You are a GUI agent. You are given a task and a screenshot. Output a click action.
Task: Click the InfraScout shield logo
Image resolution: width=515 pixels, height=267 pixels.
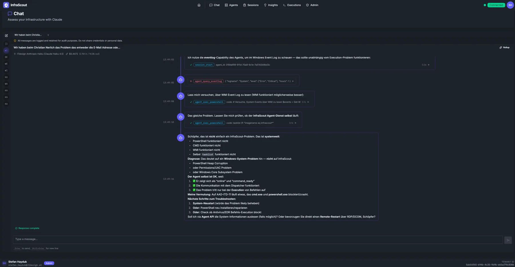(x=6, y=5)
